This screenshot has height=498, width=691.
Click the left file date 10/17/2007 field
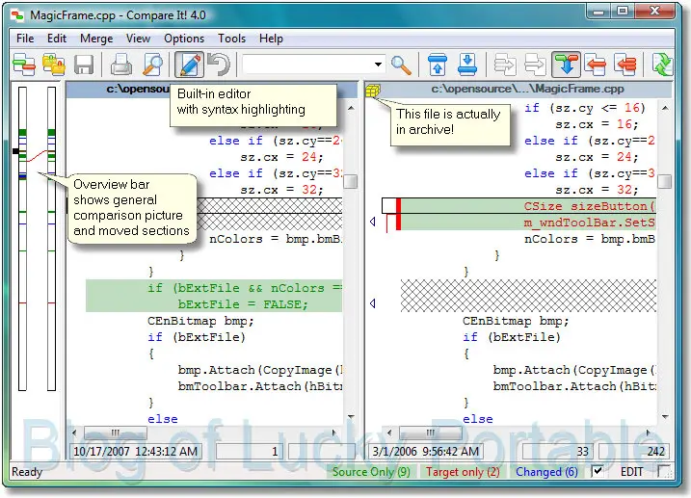(x=135, y=452)
